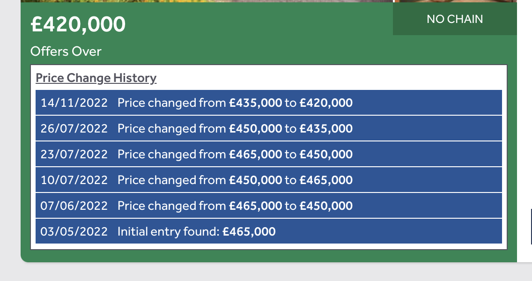Viewport: 532px width, 281px height.
Task: Click the large £420,000 asking price
Action: (x=78, y=24)
